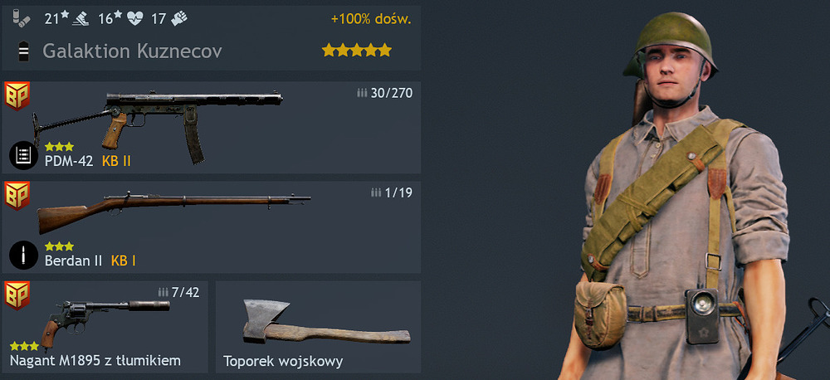Click the fist weapon handling perk icon

coord(179,19)
